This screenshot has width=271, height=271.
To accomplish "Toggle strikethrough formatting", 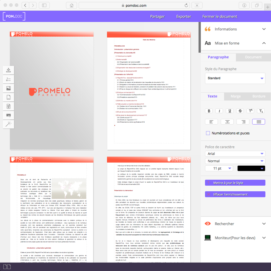I will [x=240, y=111].
